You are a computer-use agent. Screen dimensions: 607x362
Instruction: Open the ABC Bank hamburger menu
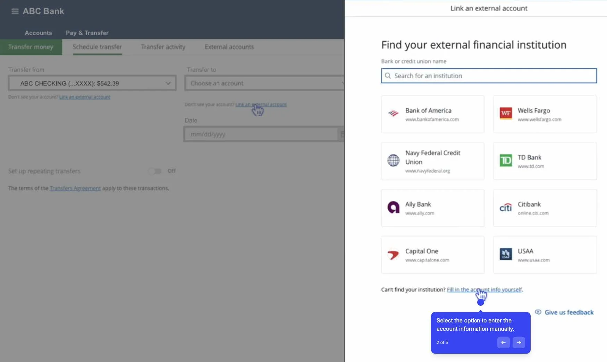[15, 11]
